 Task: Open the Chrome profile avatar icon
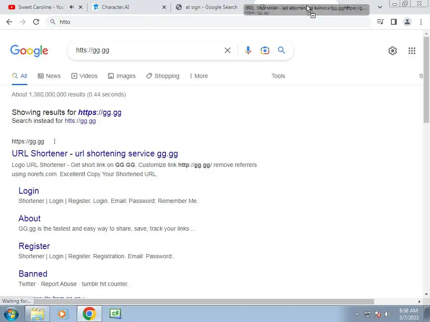pyautogui.click(x=407, y=22)
